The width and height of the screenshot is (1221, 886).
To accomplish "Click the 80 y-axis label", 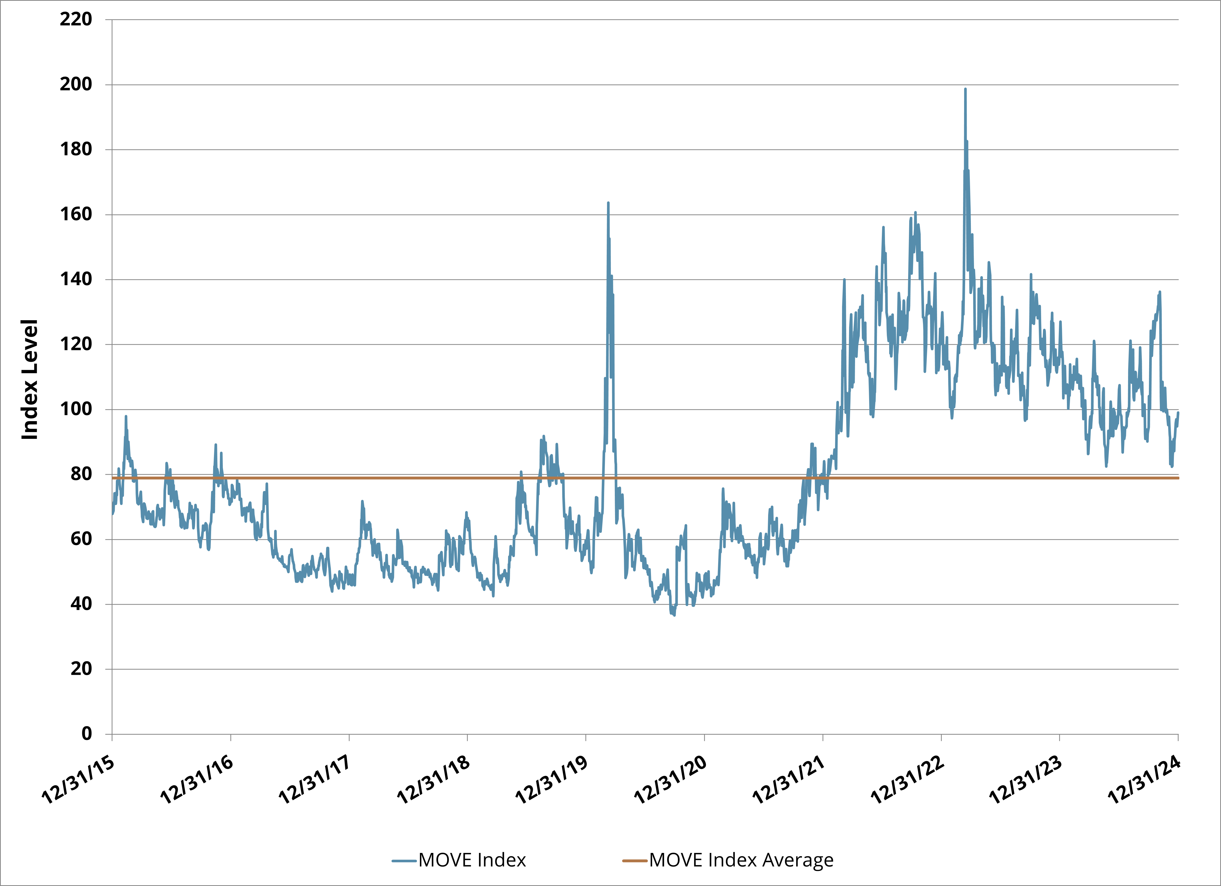I will click(81, 474).
